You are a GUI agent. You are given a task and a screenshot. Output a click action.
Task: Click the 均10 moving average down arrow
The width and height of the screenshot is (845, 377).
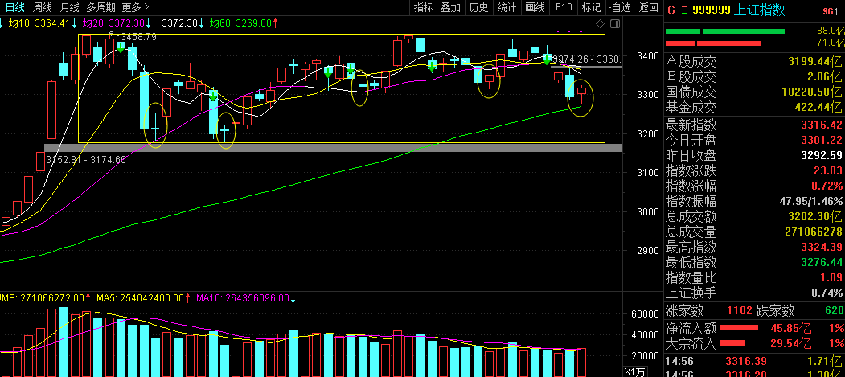(x=74, y=23)
